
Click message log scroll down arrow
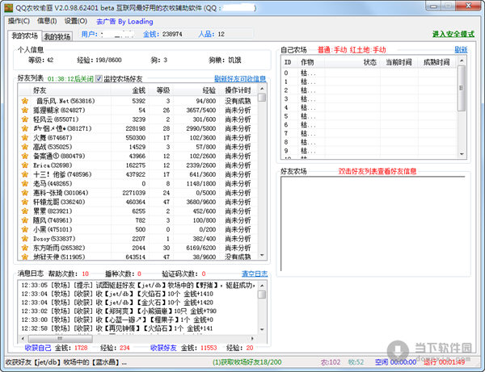click(x=262, y=330)
